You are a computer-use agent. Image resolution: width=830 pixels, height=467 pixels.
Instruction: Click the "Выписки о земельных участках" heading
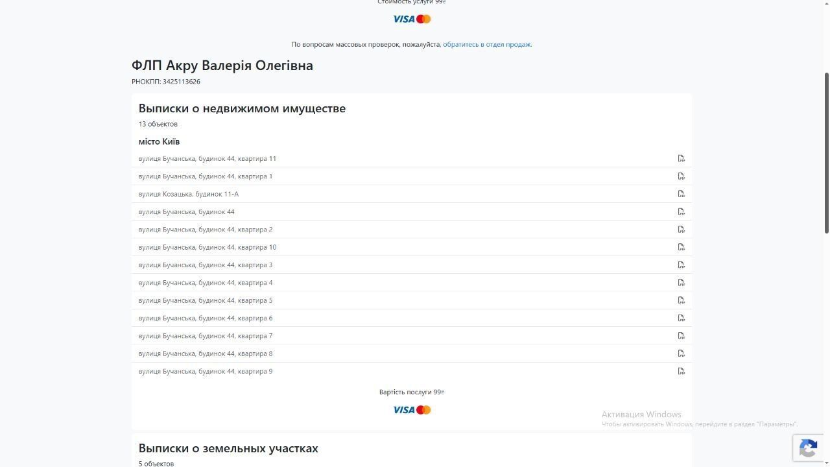pyautogui.click(x=228, y=448)
